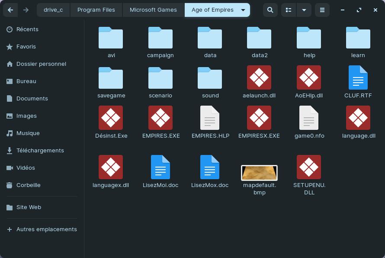The height and width of the screenshot is (258, 385).
Task: Select the Désinst.Exe file icon
Action: tap(111, 118)
